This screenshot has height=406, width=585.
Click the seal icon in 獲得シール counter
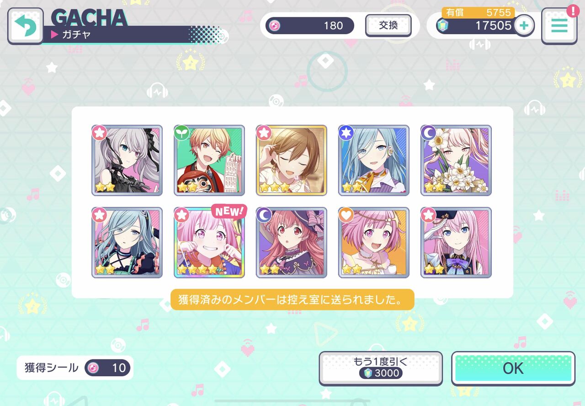pos(94,368)
